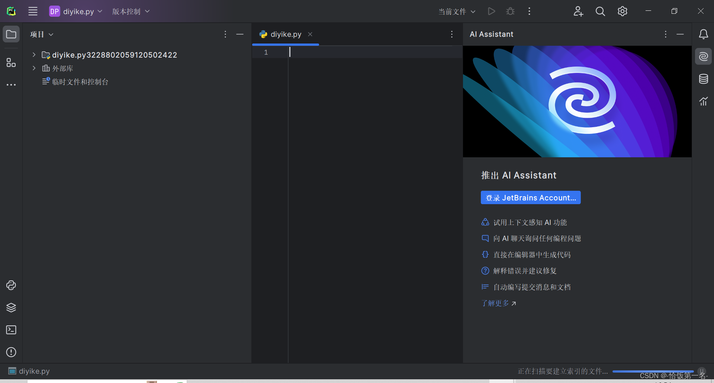Open the 当前文件 run configuration dropdown
This screenshot has width=714, height=383.
tap(457, 12)
